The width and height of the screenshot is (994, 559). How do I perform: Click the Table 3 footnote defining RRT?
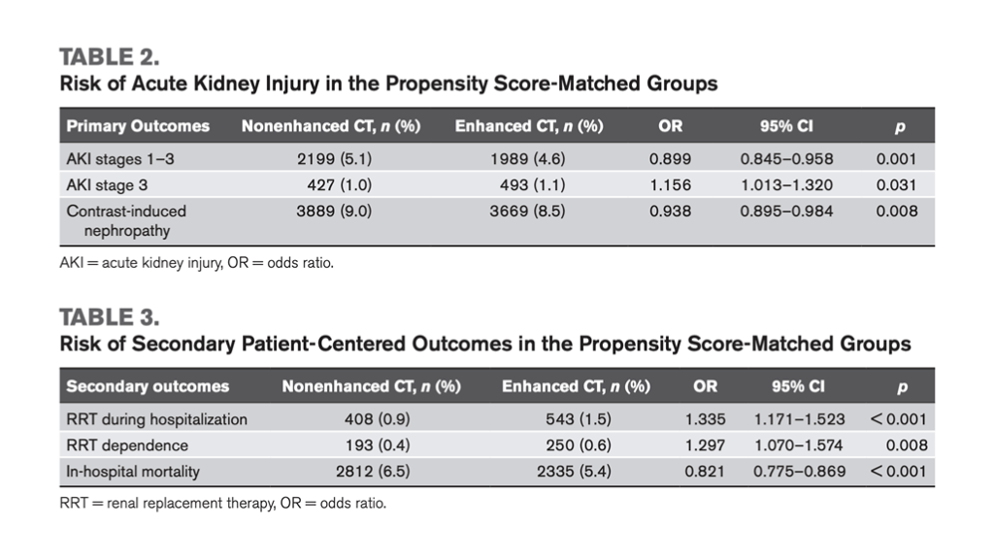pyautogui.click(x=222, y=504)
